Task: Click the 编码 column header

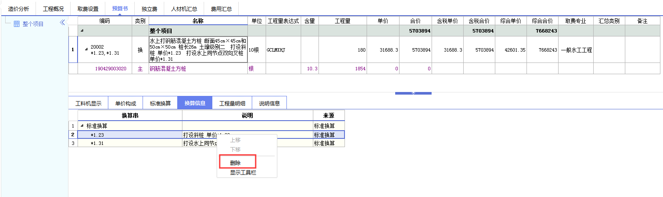Action: 104,21
